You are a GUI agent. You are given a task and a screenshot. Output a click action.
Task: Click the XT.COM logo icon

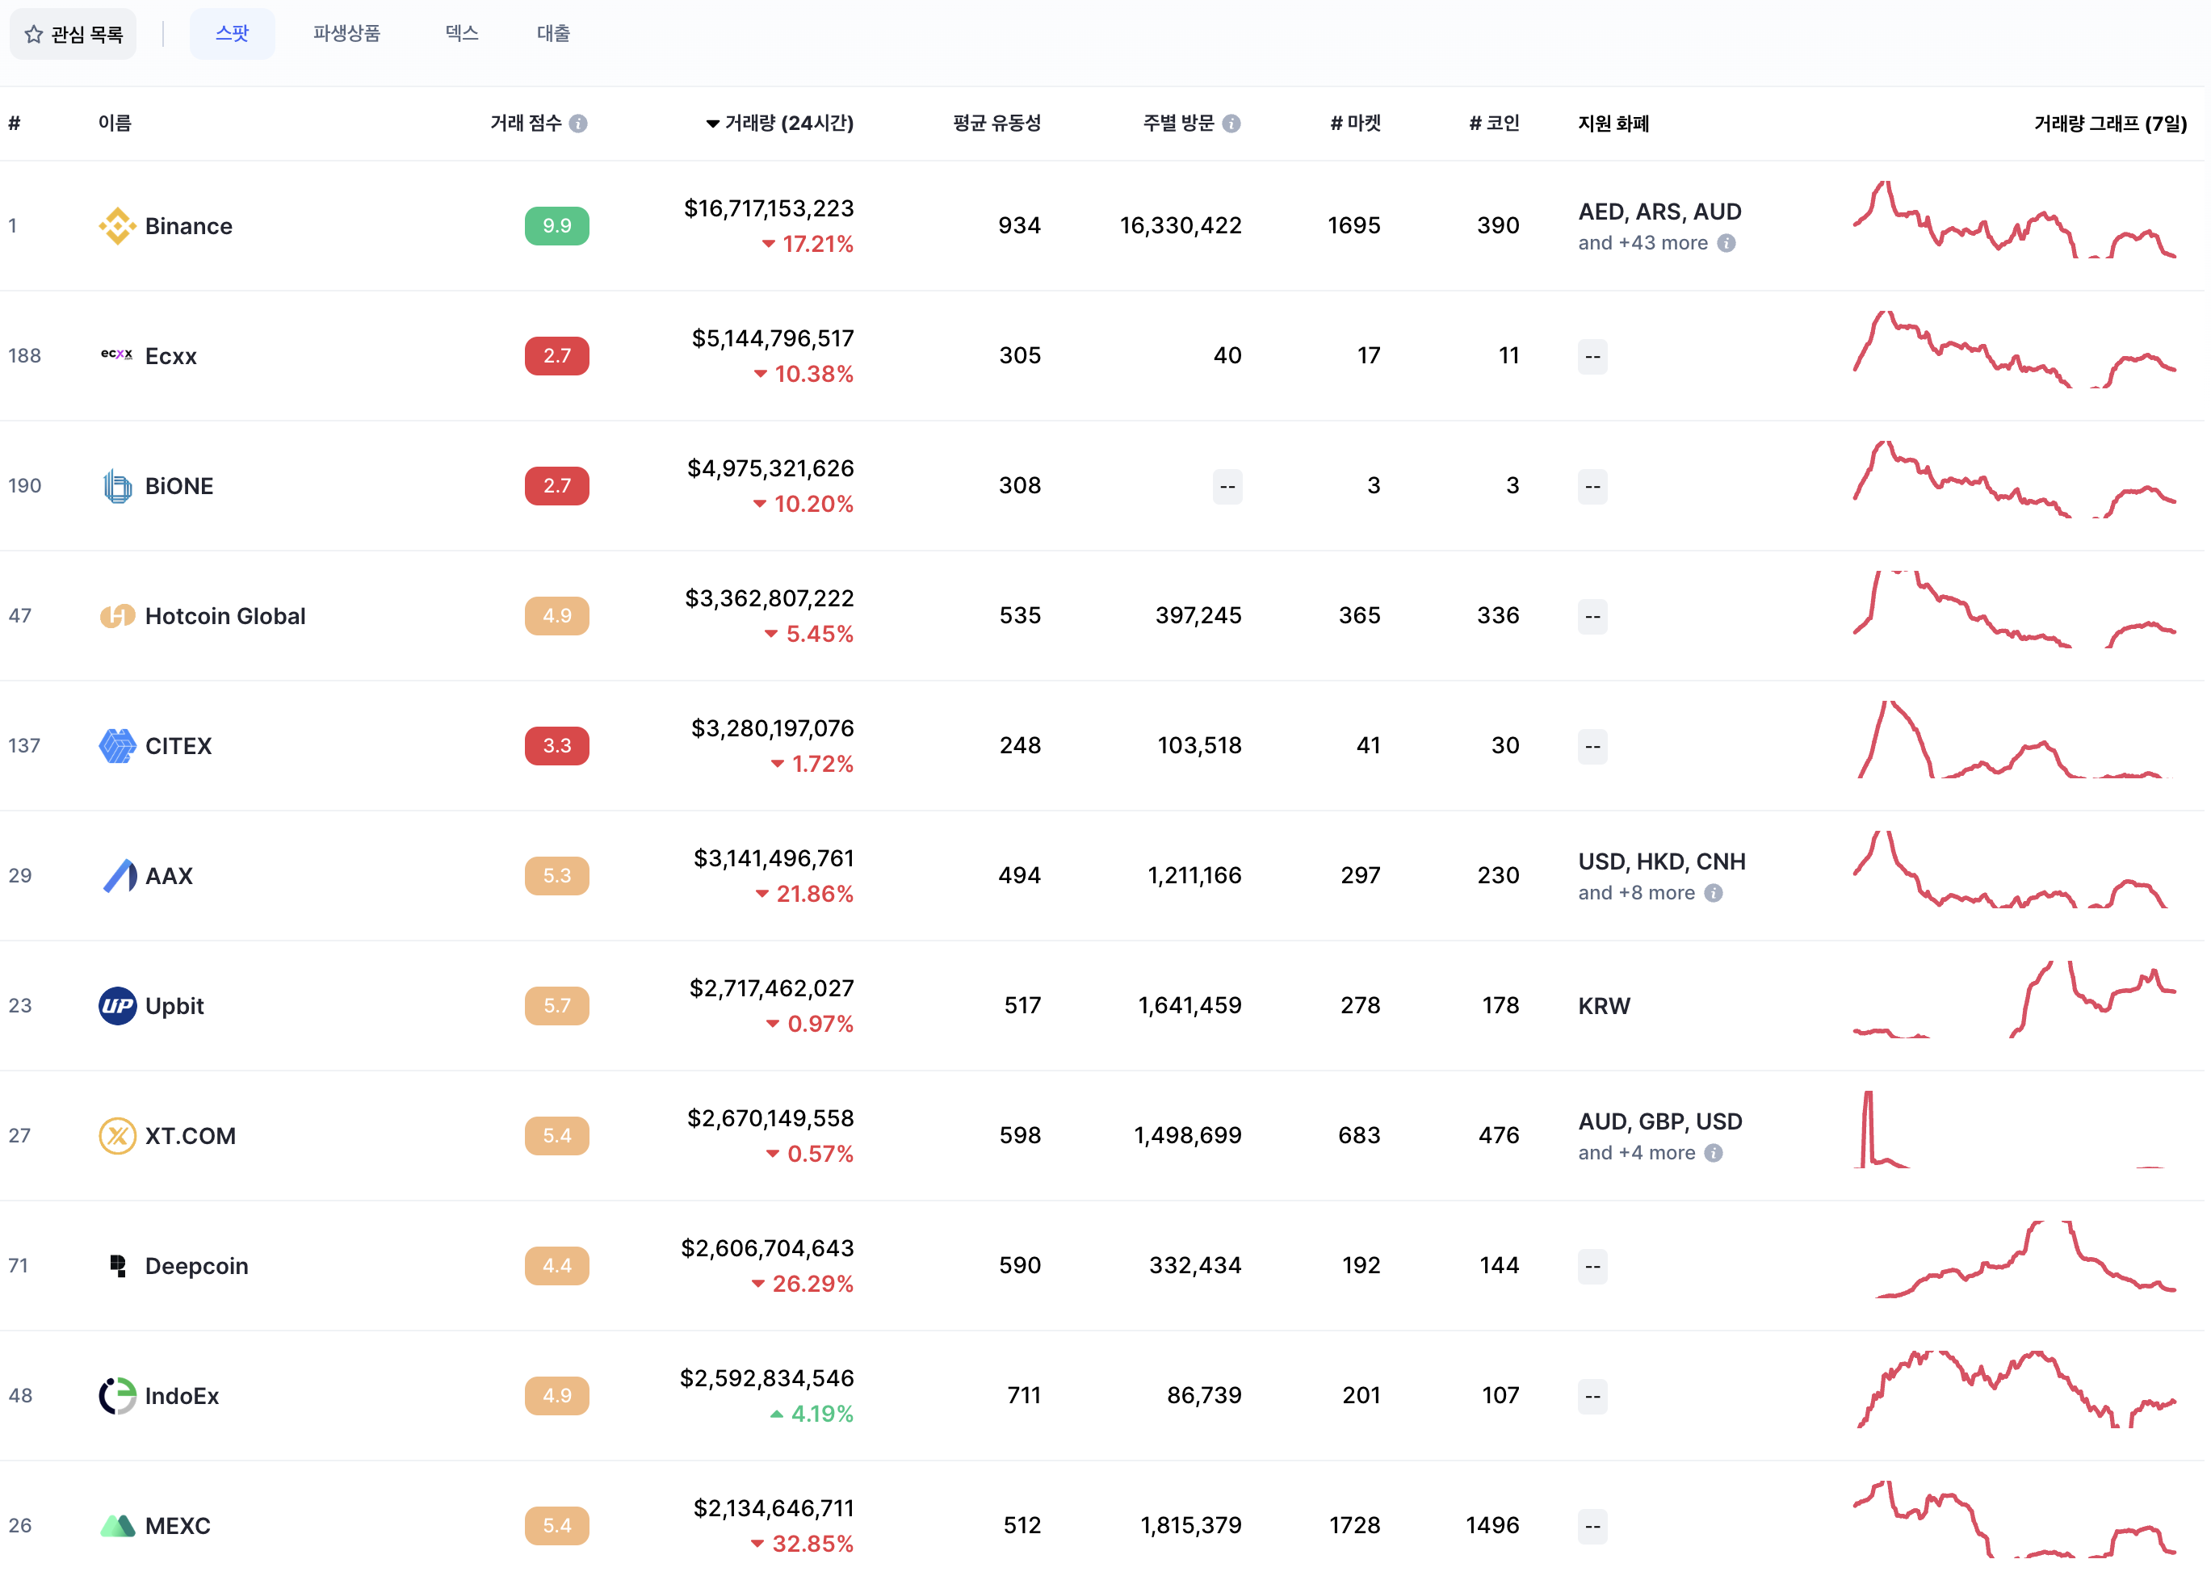click(117, 1135)
